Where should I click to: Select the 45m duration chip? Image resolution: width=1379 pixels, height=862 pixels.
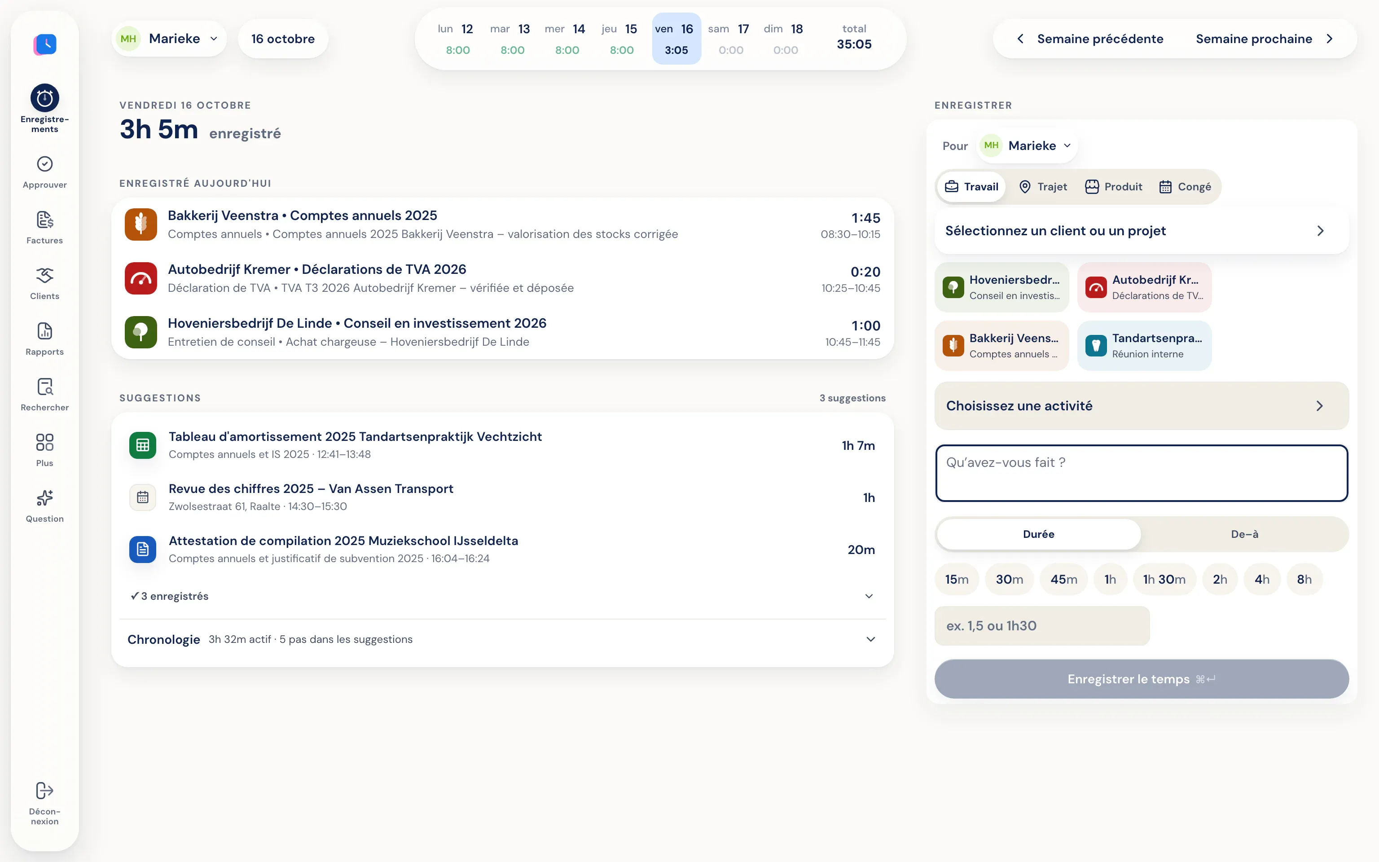coord(1064,579)
